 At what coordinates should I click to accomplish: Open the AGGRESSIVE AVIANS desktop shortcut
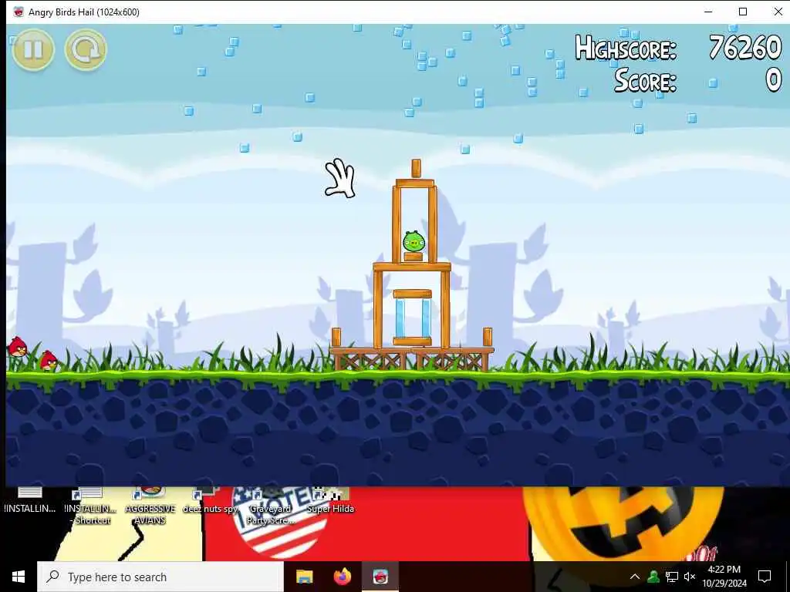pos(150,506)
